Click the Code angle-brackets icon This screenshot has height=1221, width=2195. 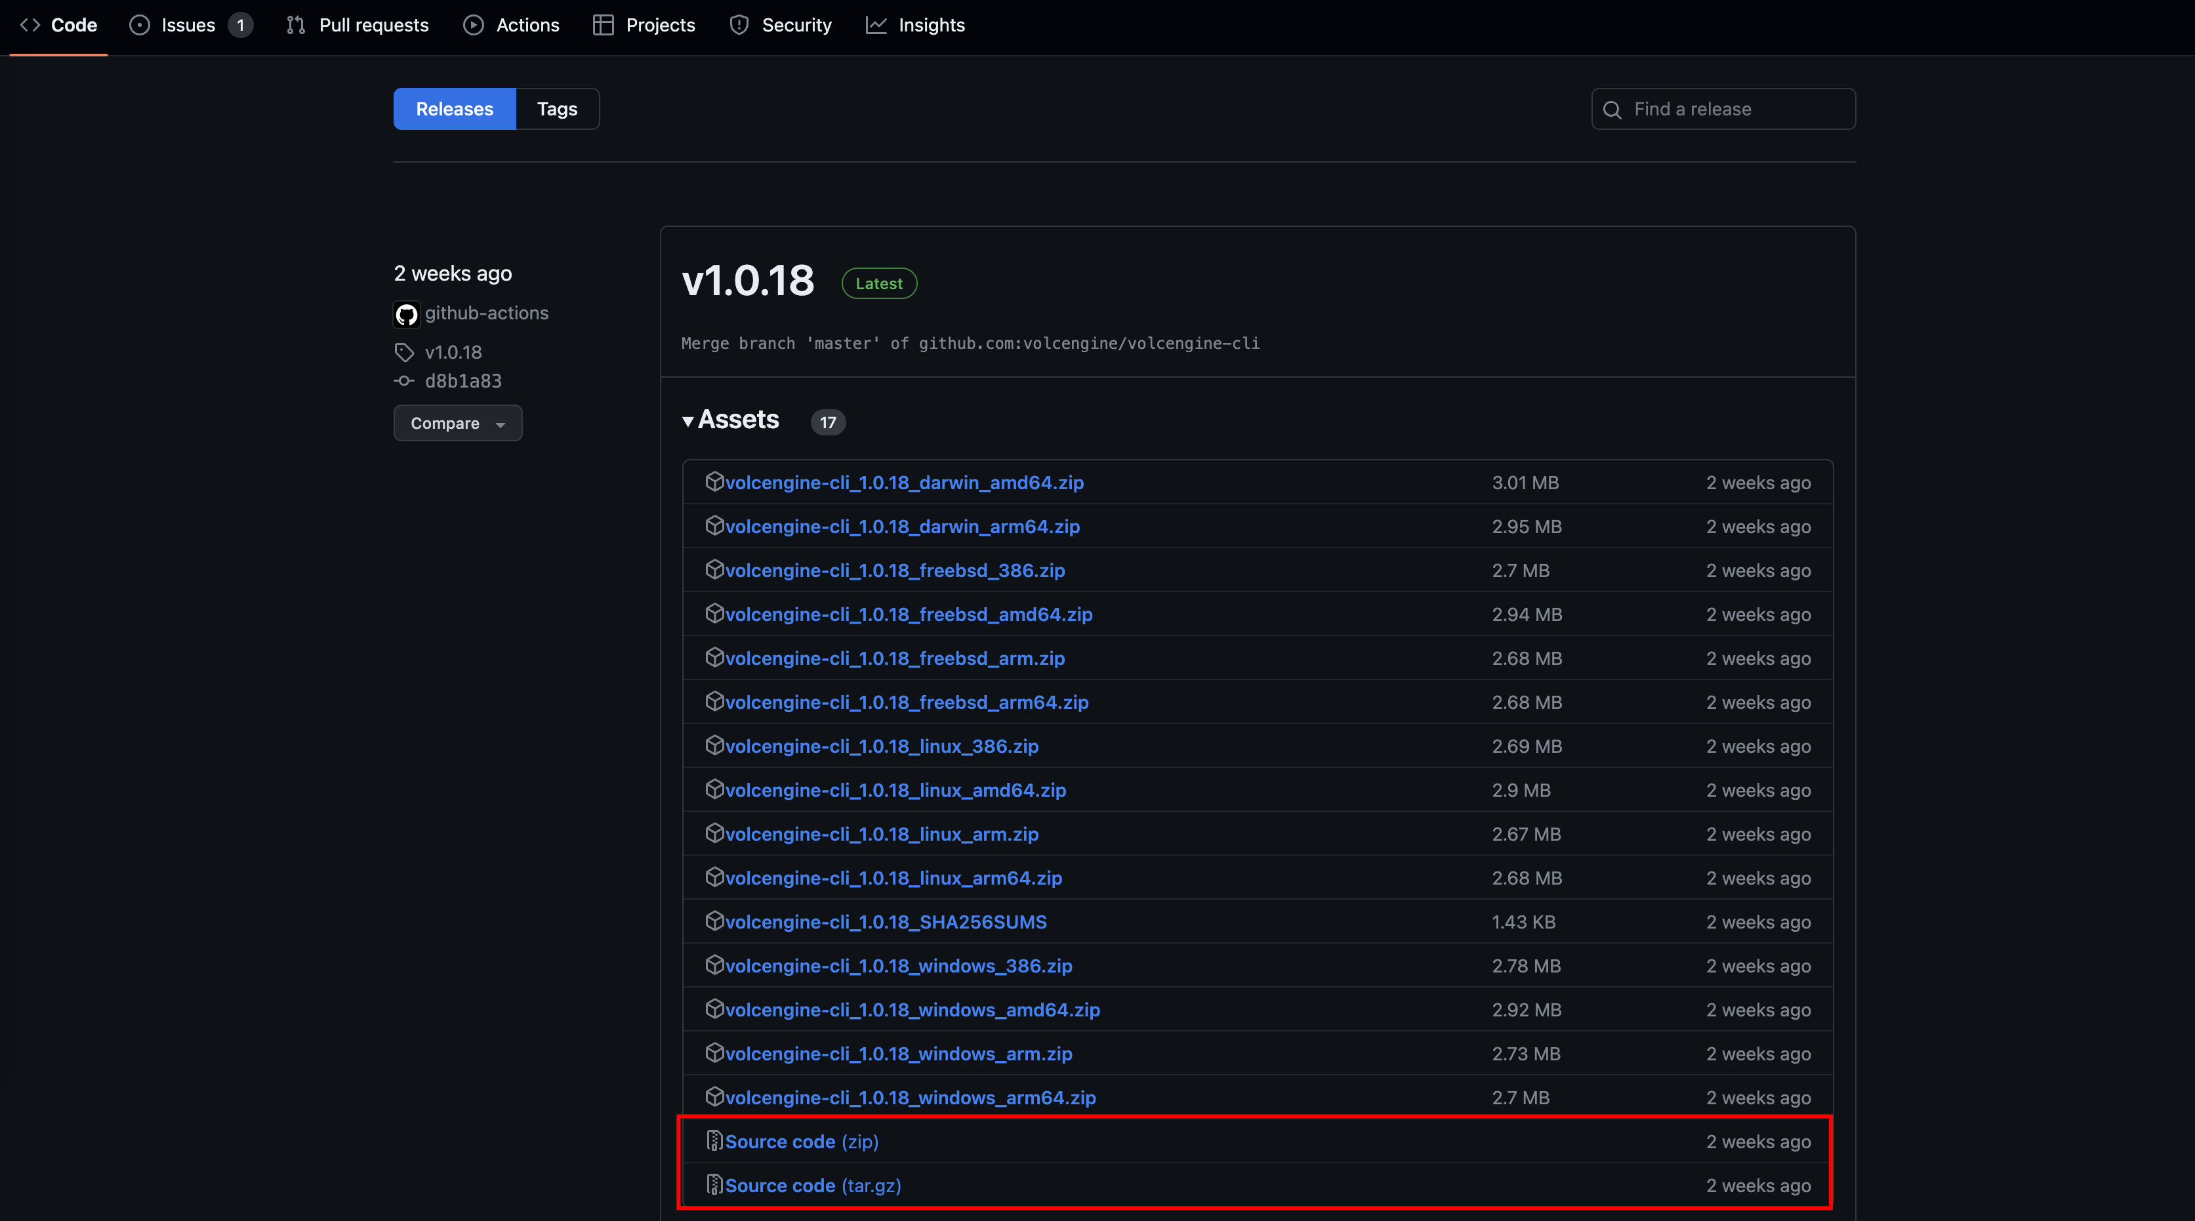[x=31, y=26]
